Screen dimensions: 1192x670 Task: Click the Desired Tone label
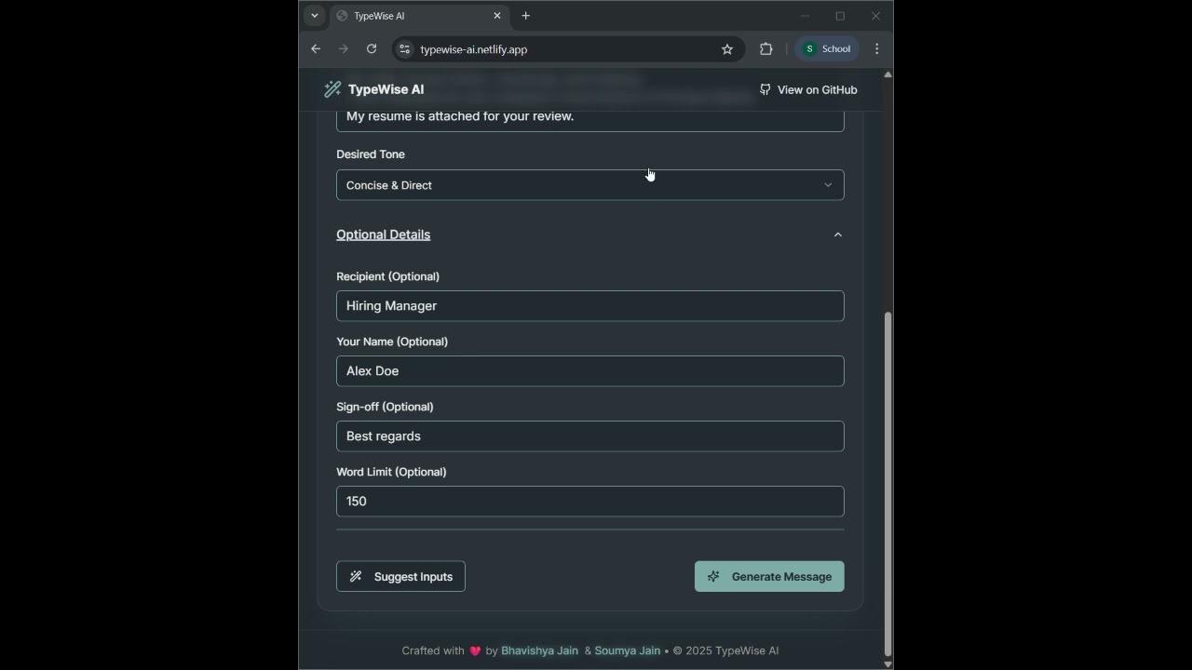[371, 154]
